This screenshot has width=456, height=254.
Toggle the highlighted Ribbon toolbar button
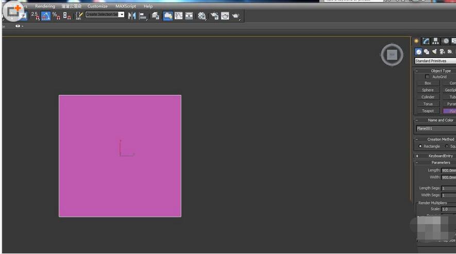[167, 15]
